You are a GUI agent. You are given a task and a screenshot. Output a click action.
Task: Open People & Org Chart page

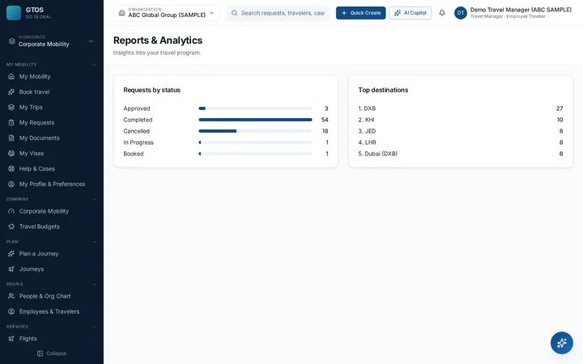tap(52, 296)
